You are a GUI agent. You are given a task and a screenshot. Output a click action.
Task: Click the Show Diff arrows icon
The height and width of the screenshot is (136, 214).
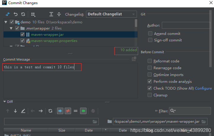8,14
